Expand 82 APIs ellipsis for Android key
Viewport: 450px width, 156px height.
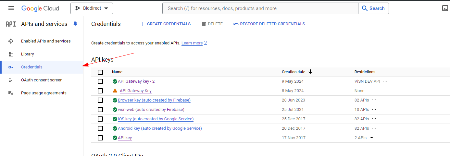374,128
